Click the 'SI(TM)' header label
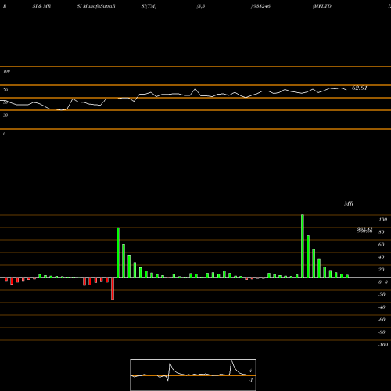 [149, 6]
